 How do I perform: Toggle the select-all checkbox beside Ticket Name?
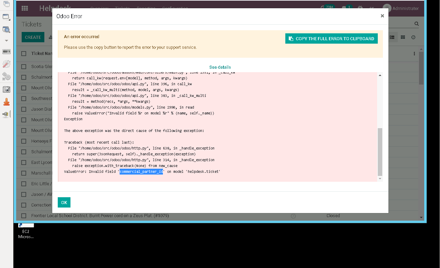pyautogui.click(x=24, y=54)
